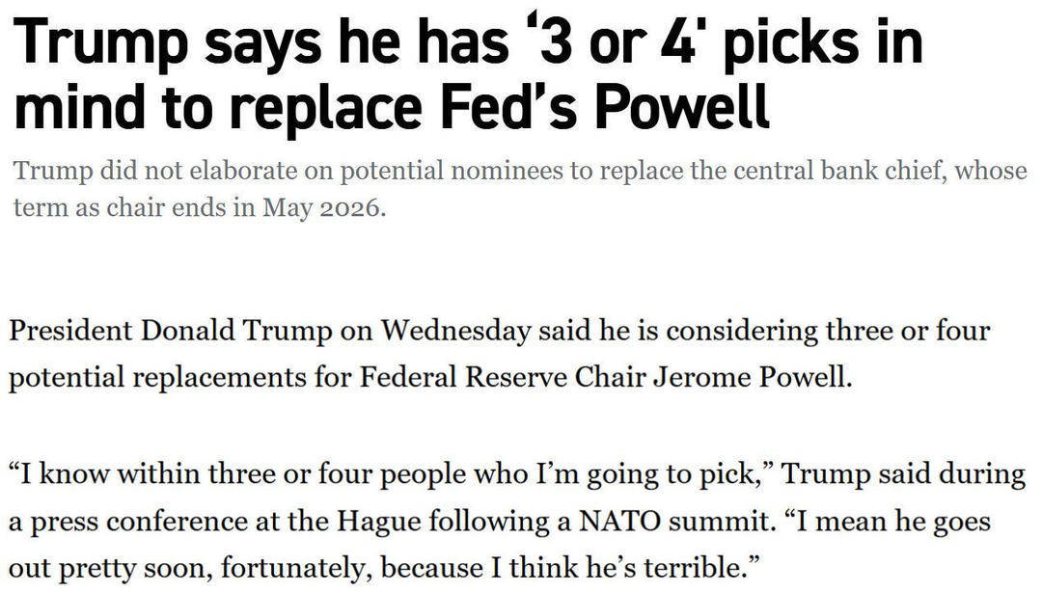Click "President Donald Trump" in first paragraph

170,330
